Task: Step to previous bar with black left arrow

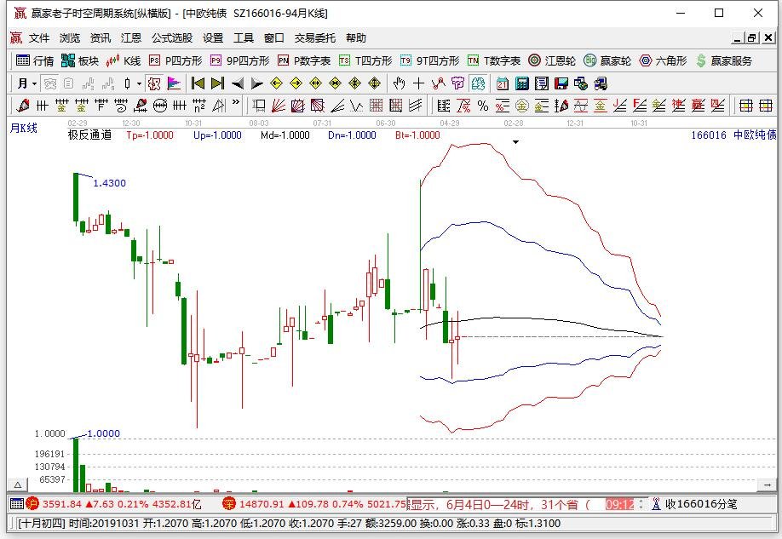Action: (x=238, y=83)
